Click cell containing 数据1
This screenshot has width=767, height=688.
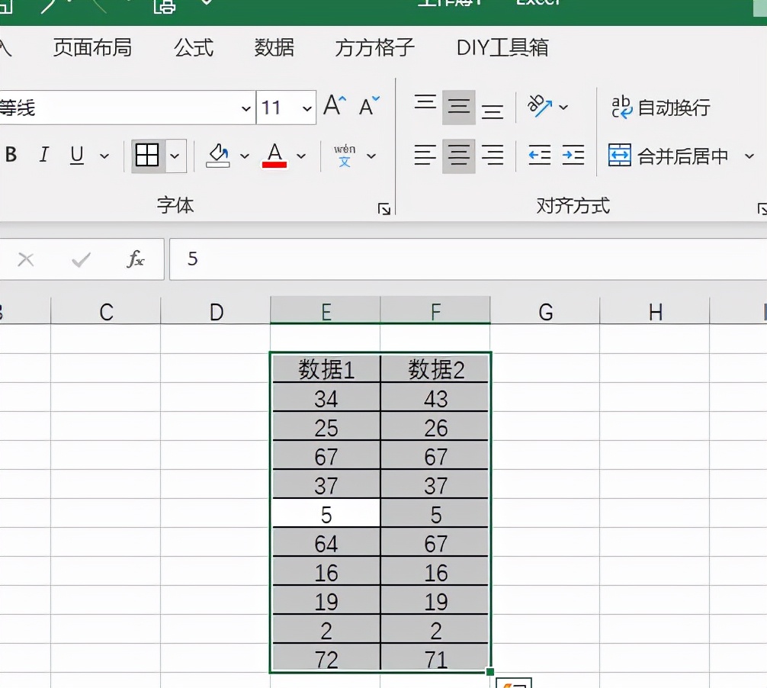(326, 368)
